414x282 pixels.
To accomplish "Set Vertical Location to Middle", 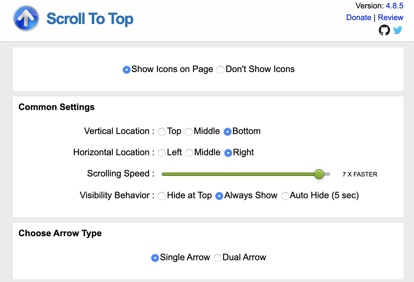I will coord(189,132).
